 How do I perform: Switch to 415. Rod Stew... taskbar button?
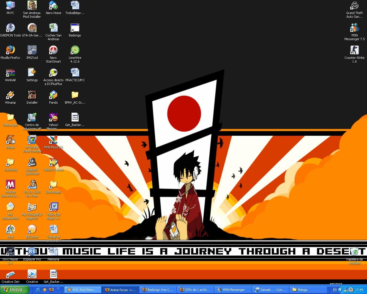[x=83, y=290]
